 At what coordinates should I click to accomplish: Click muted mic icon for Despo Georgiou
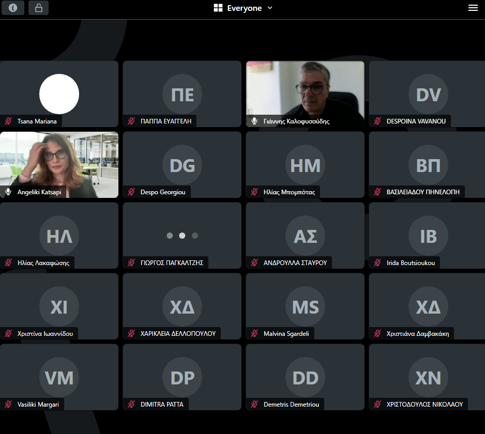click(x=131, y=192)
